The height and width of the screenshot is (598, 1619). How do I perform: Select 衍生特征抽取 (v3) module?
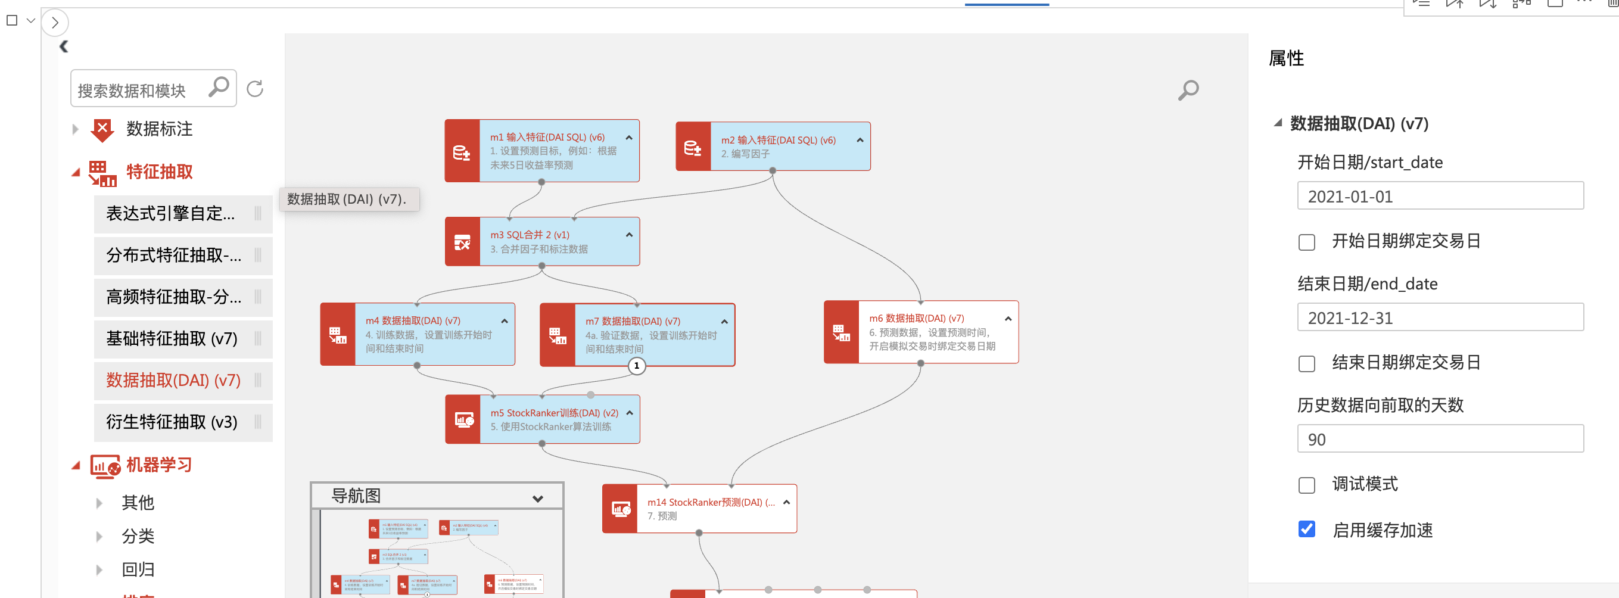172,422
